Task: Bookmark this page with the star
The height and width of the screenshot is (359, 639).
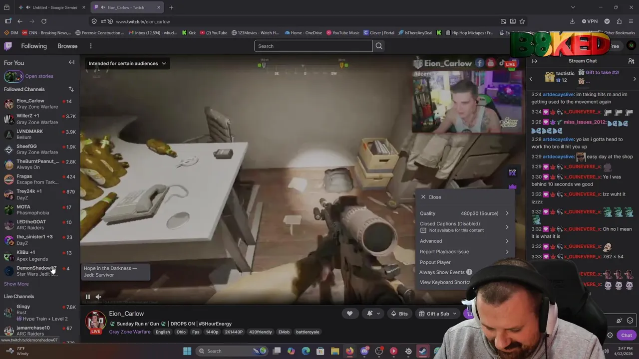Action: pos(522,21)
